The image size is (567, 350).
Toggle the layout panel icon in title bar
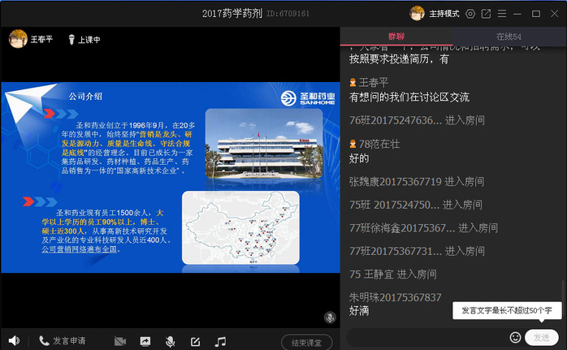pyautogui.click(x=502, y=14)
